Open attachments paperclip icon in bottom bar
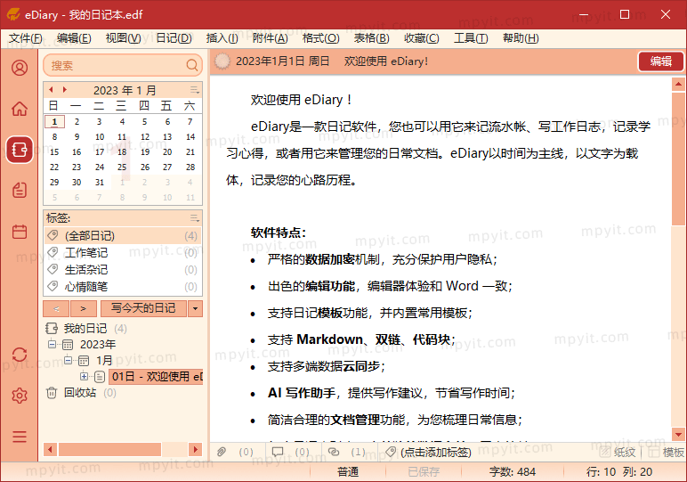The width and height of the screenshot is (687, 482). coord(222,452)
